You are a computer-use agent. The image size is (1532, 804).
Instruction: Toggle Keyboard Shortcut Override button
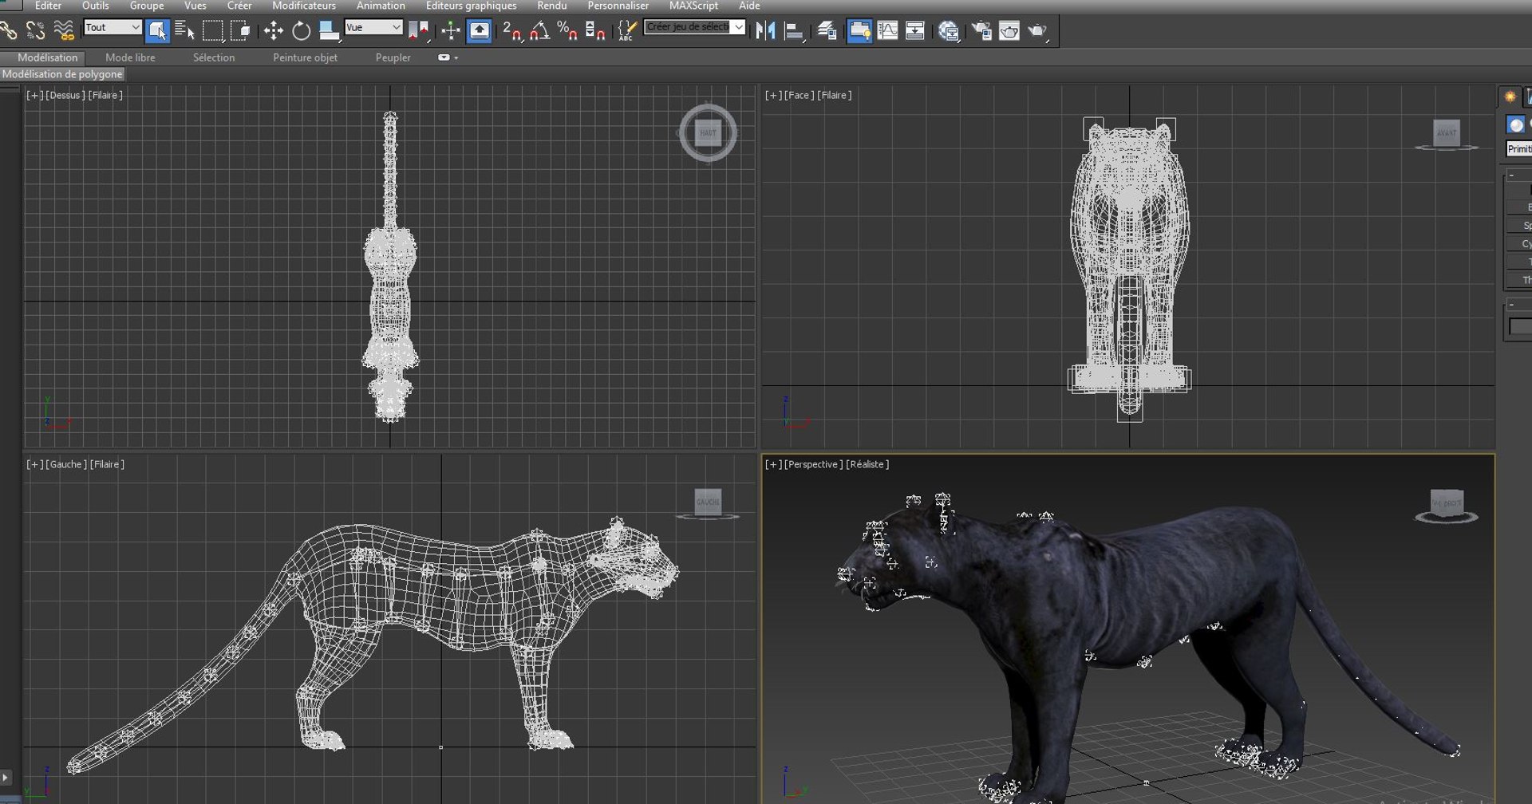coord(479,31)
